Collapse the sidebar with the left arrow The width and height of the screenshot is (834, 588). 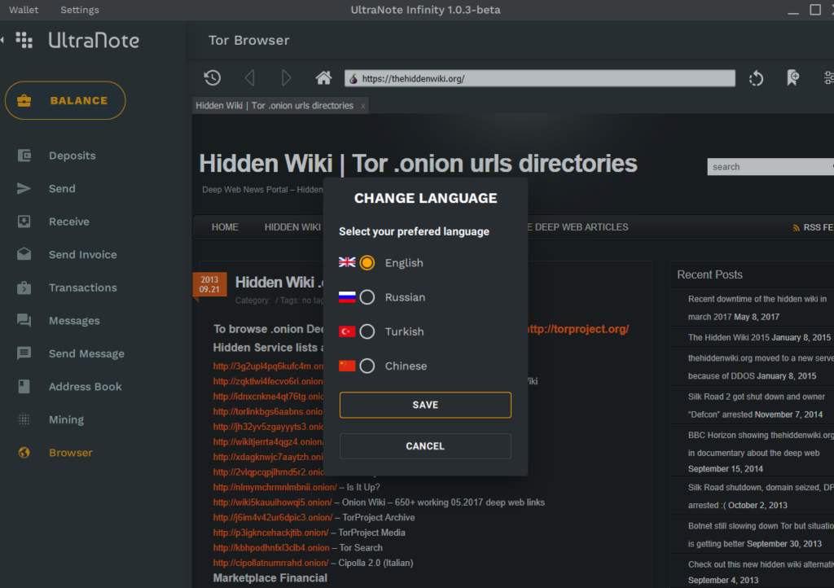point(2,40)
